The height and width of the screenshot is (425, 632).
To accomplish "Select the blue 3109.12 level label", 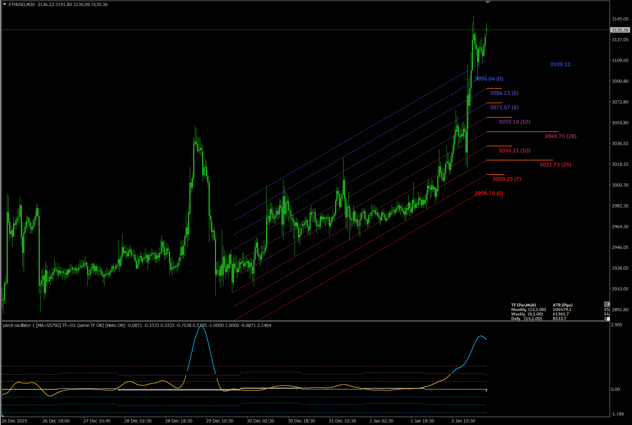I will [560, 64].
